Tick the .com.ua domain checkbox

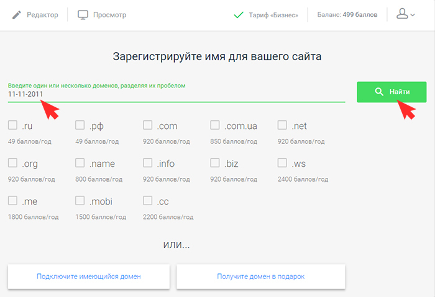pyautogui.click(x=215, y=125)
